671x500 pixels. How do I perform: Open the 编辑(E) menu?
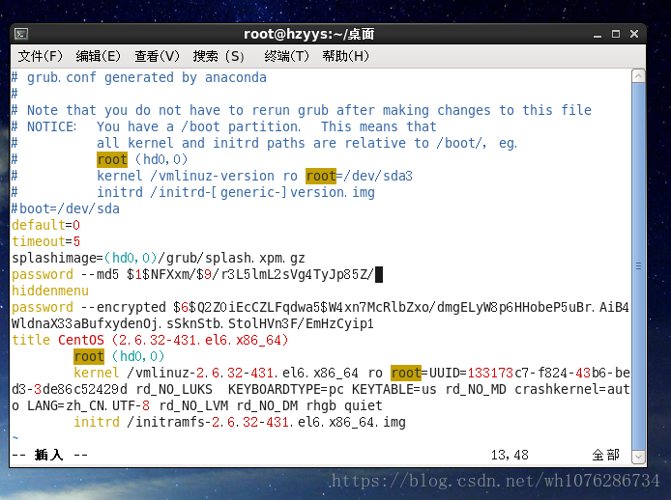click(98, 56)
